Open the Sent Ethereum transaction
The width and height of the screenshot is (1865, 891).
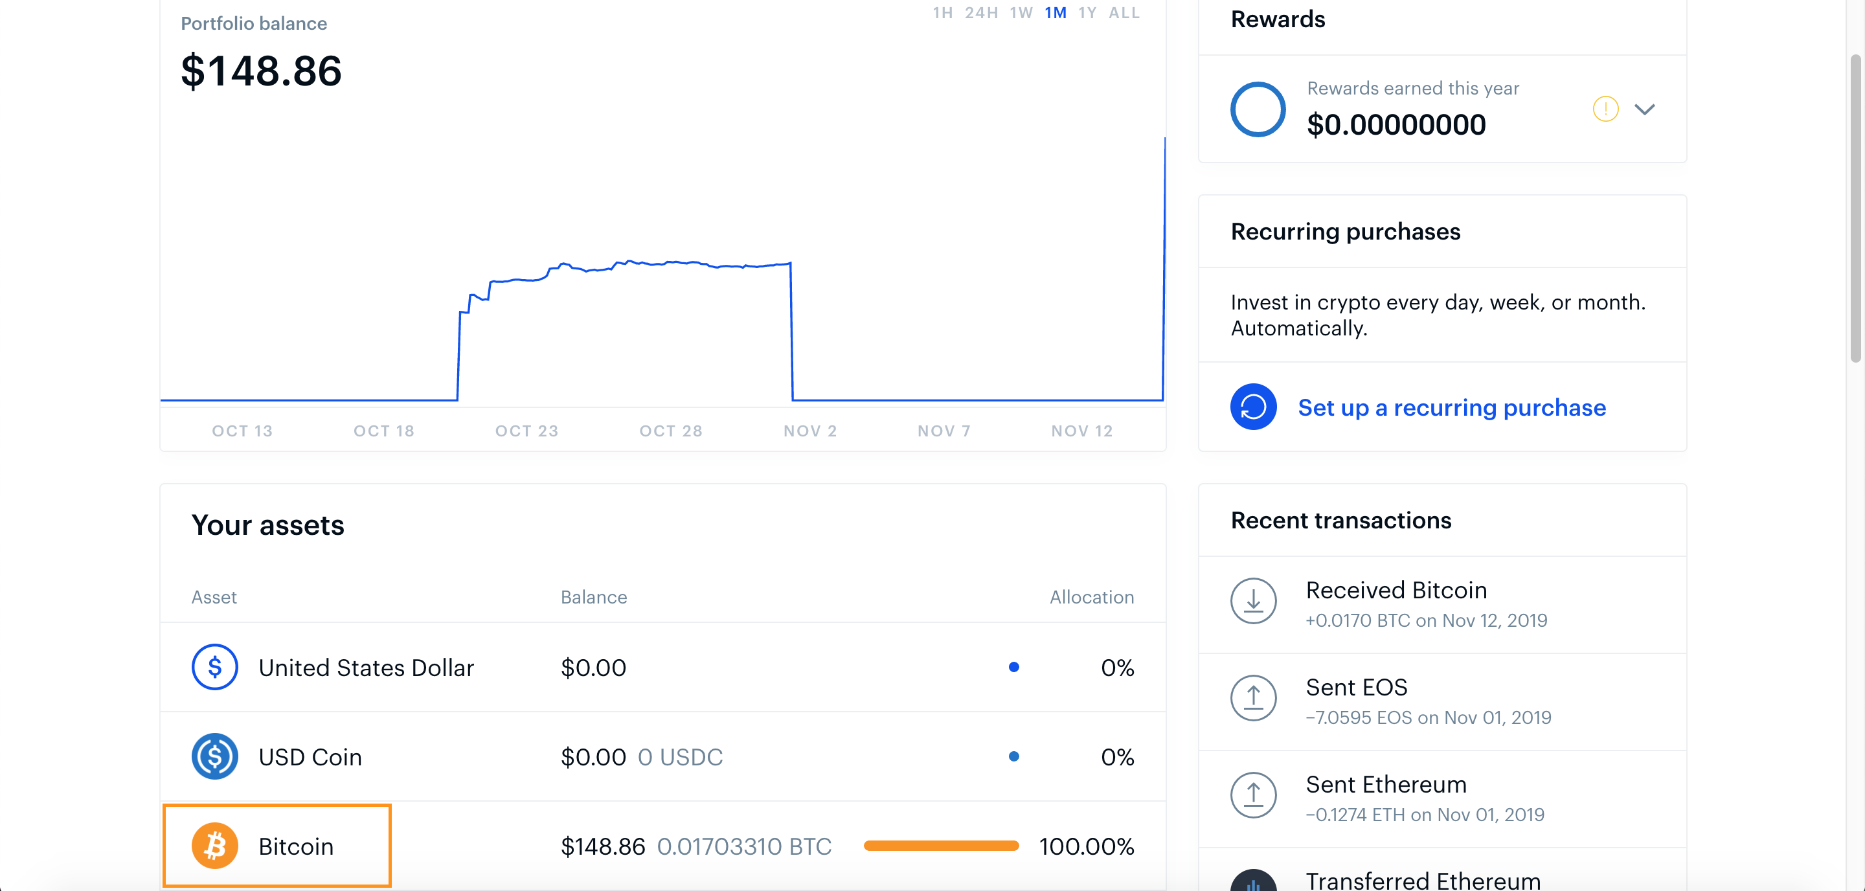pyautogui.click(x=1442, y=798)
